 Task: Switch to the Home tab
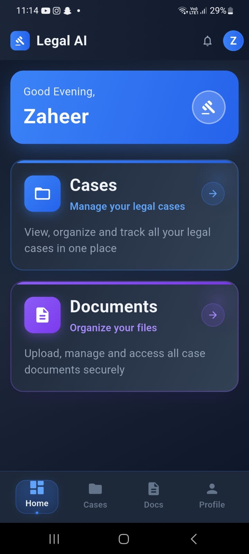pyautogui.click(x=37, y=497)
